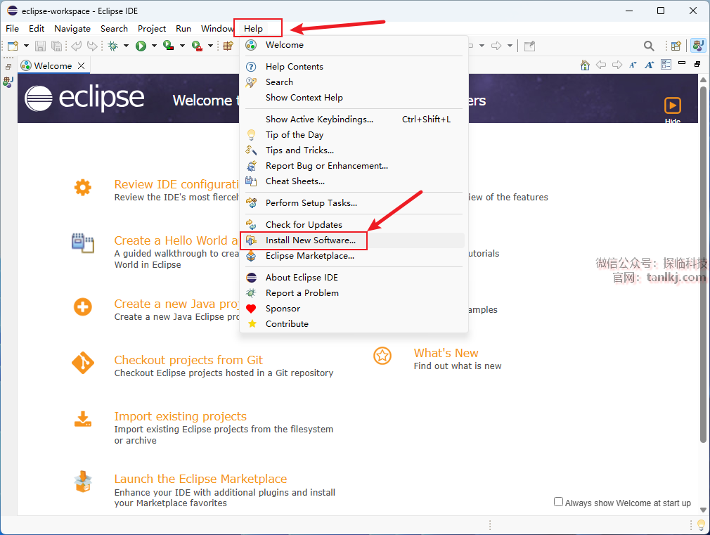Click the Welcome page Home icon
This screenshot has width=710, height=535.
585,65
